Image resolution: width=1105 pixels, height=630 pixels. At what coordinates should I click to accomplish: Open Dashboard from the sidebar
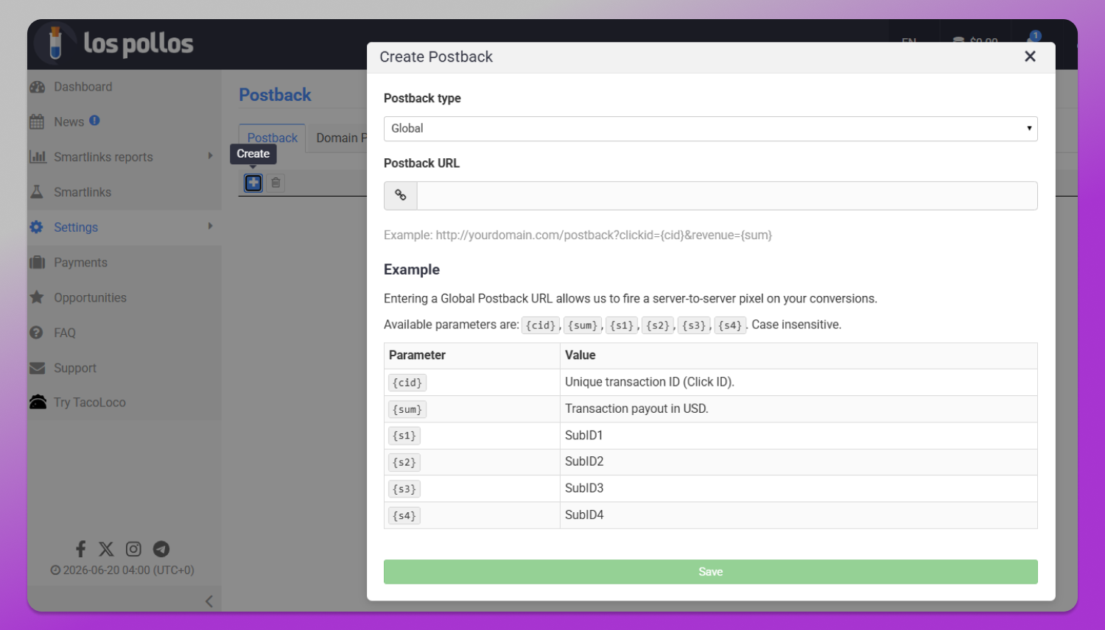tap(83, 87)
